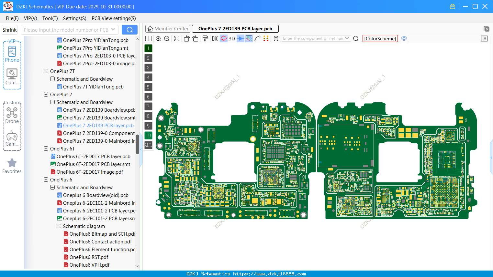Select the paint roller format tool
The width and height of the screenshot is (493, 277).
[205, 38]
